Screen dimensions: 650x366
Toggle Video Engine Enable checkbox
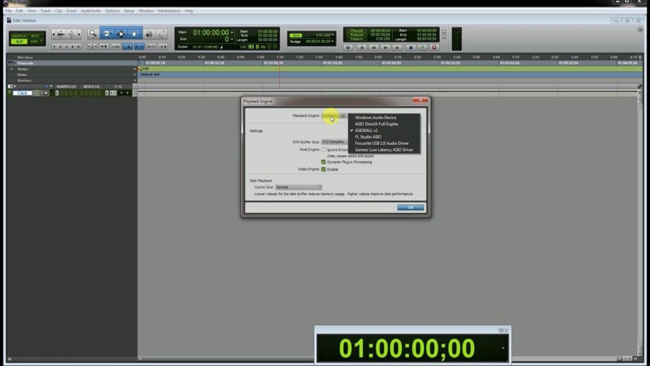point(323,169)
